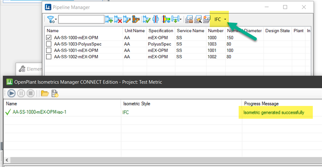The width and height of the screenshot is (322, 167).
Task: Sort by the Design State column header
Action: pyautogui.click(x=277, y=31)
